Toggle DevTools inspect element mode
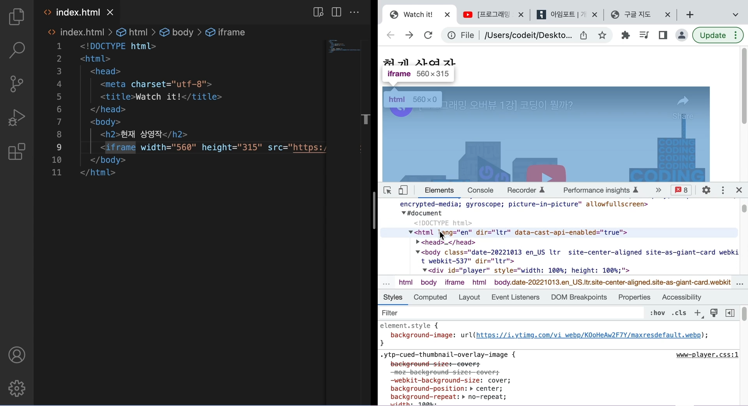The width and height of the screenshot is (748, 406). click(387, 191)
